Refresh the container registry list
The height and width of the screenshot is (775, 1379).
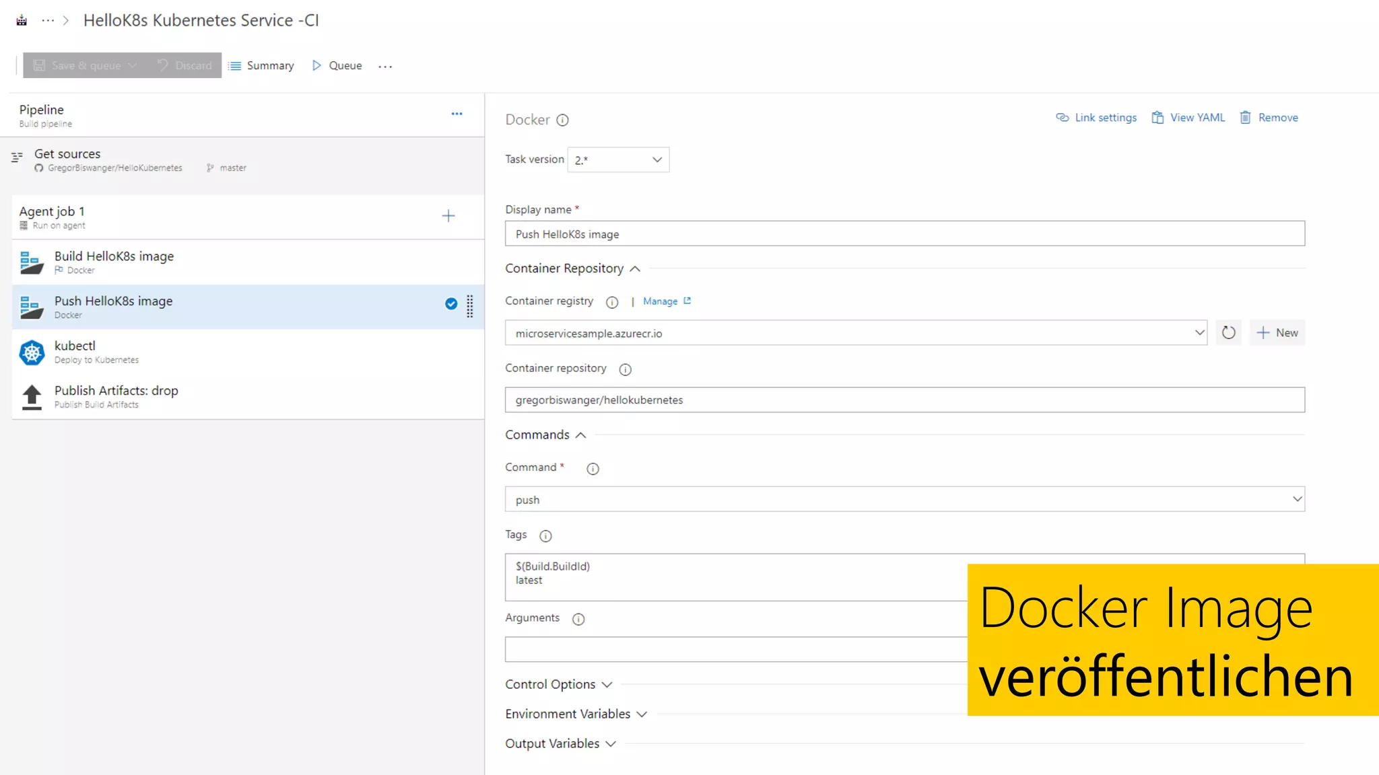click(1228, 332)
